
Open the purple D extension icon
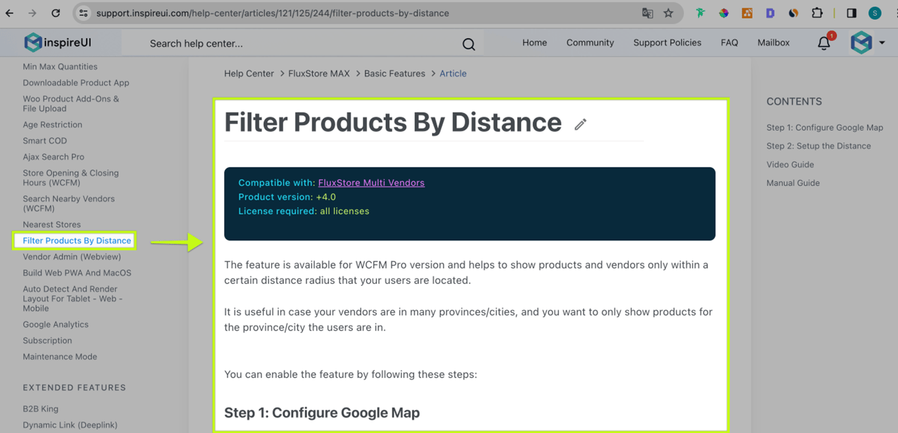coord(770,13)
